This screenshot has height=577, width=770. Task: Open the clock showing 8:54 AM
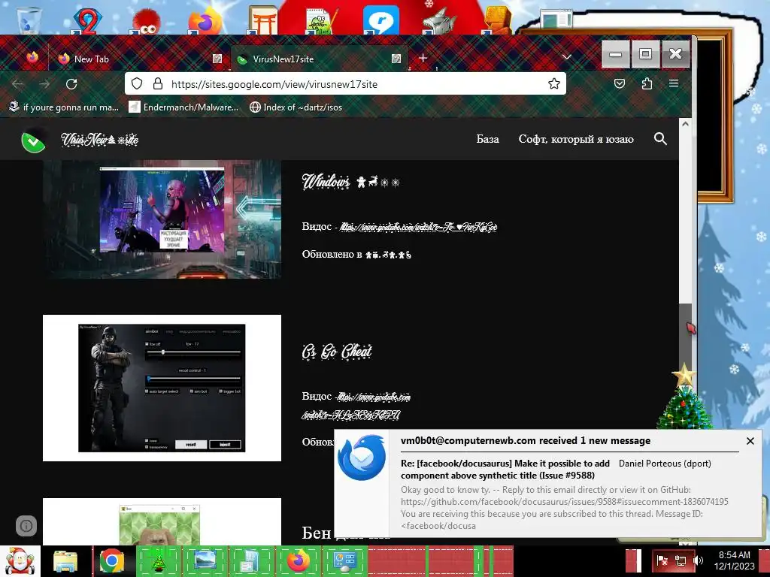click(734, 560)
